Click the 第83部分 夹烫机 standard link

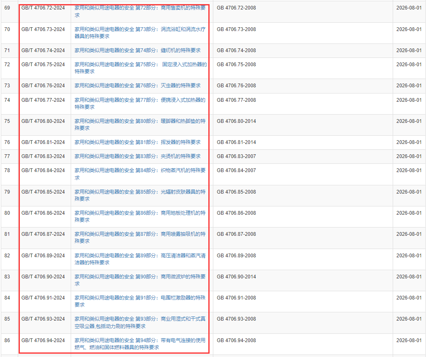click(137, 156)
